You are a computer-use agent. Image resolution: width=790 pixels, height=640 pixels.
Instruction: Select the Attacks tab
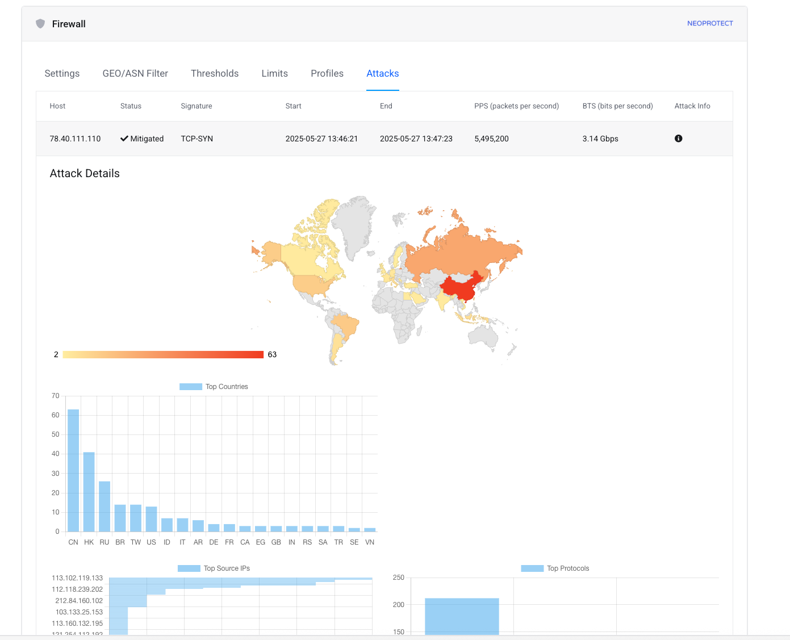[383, 73]
